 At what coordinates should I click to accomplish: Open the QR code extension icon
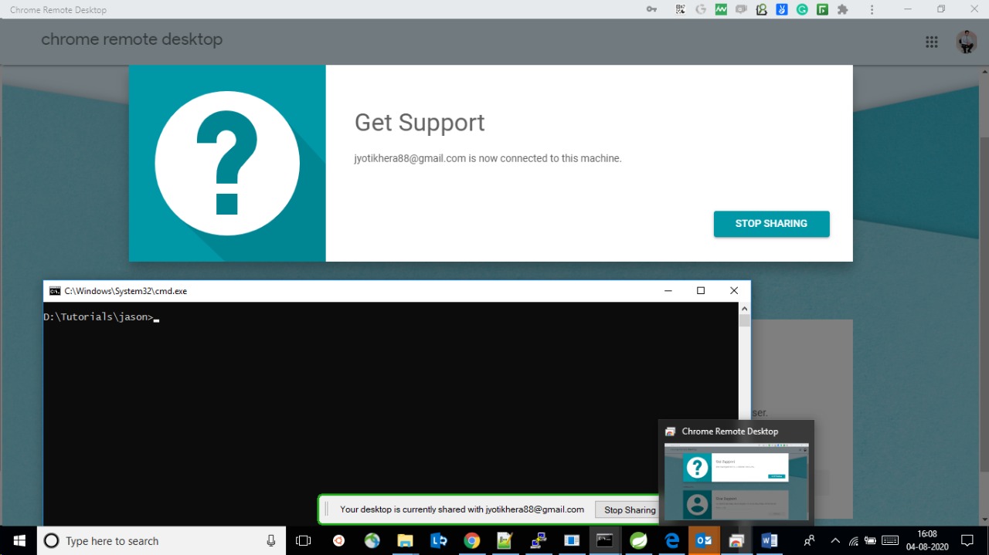click(x=681, y=10)
